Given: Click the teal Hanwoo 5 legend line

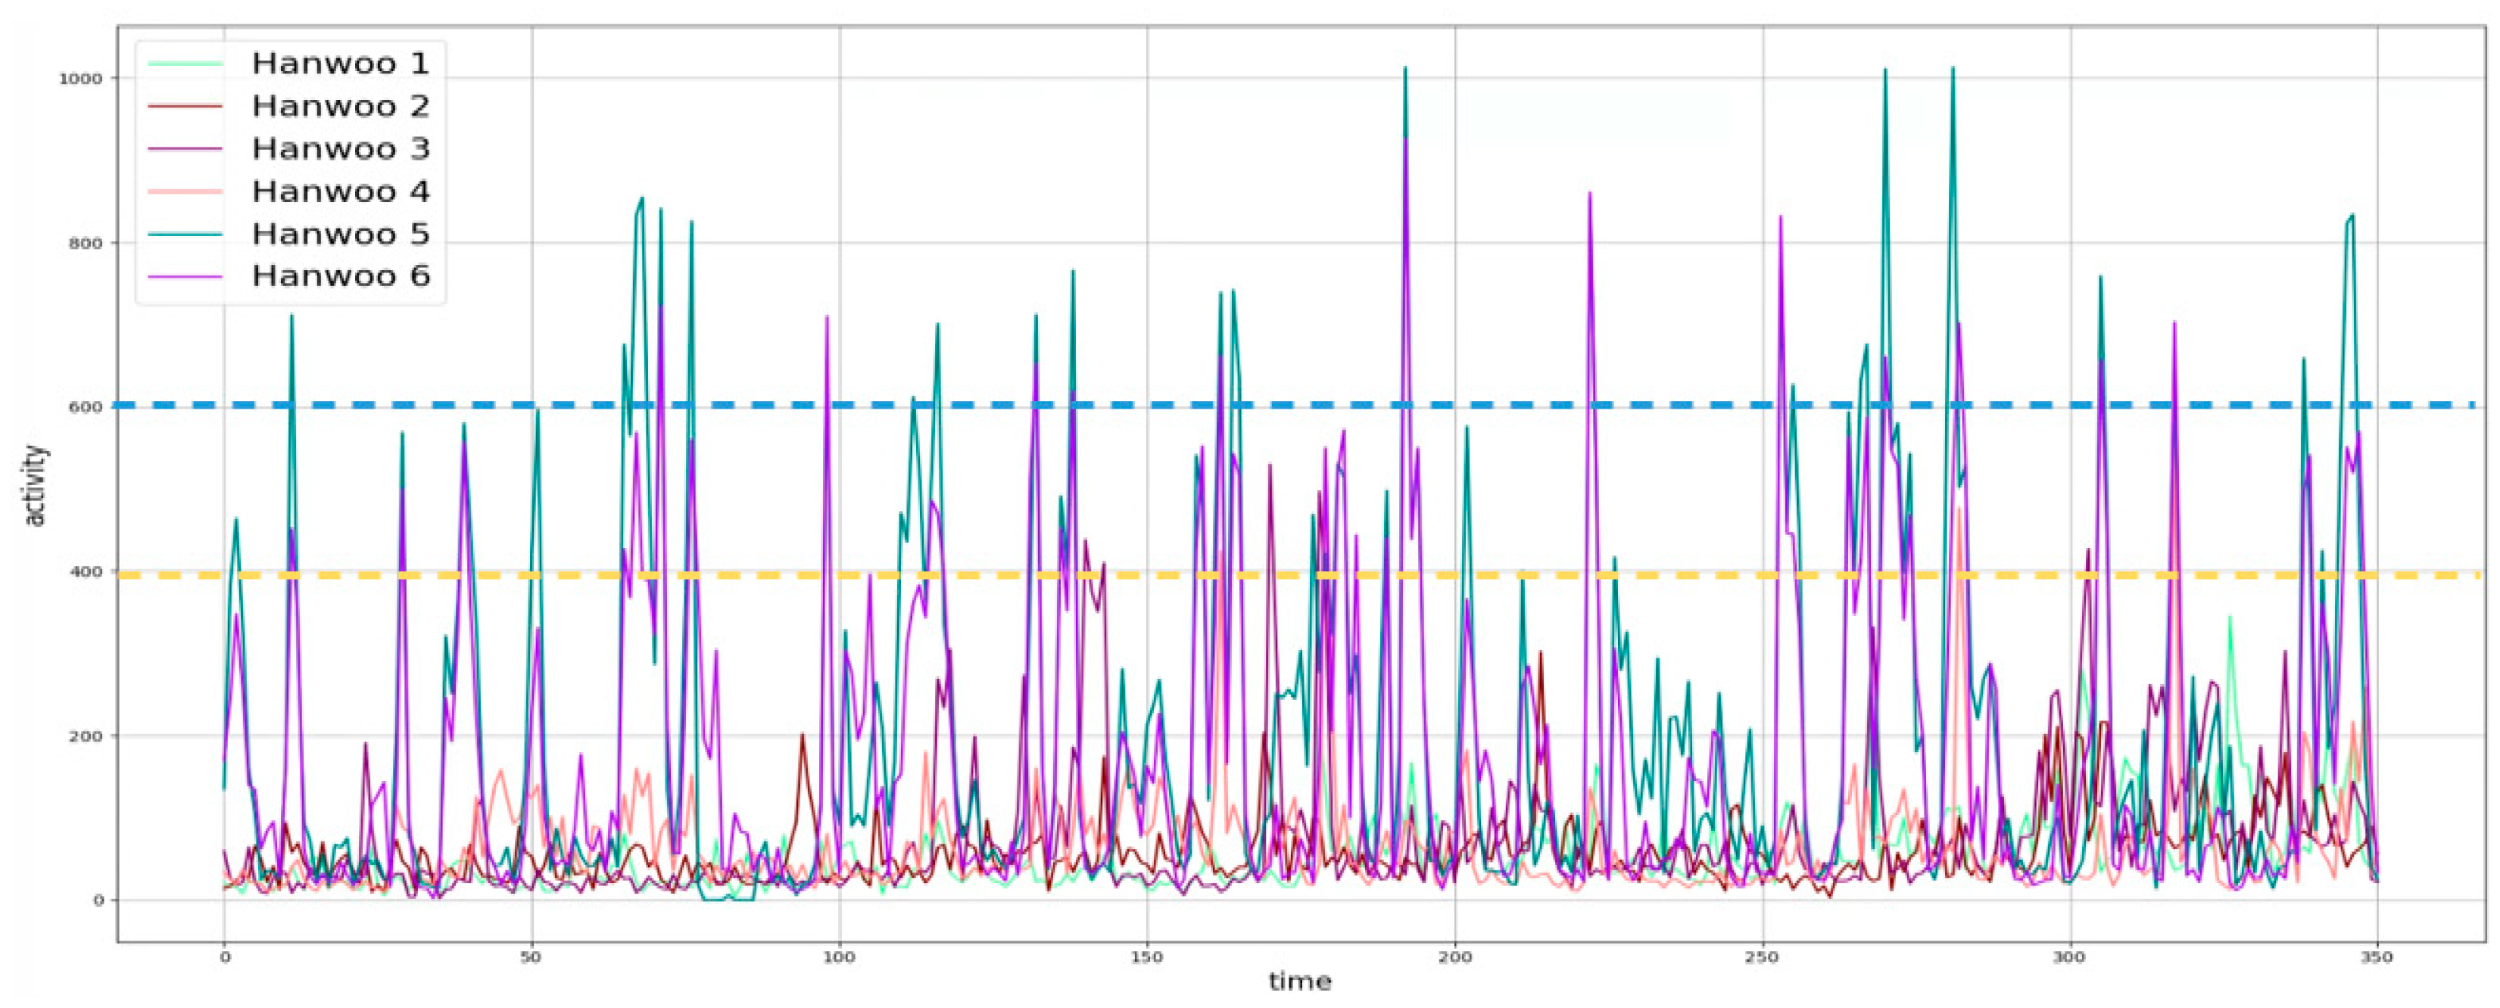Looking at the screenshot, I should pyautogui.click(x=185, y=234).
